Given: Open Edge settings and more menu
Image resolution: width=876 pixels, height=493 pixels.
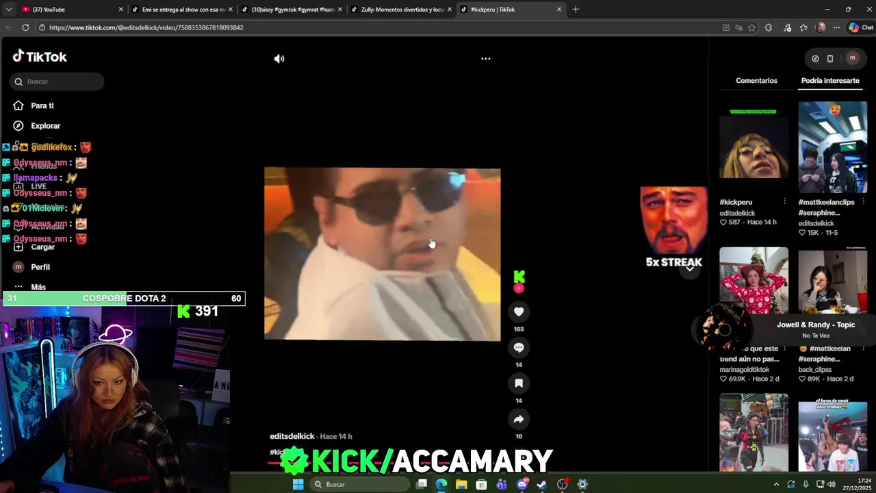Looking at the screenshot, I should click(x=836, y=27).
